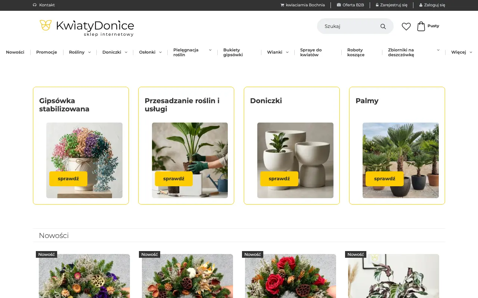Open the Promocje menu item
478x298 pixels.
click(x=47, y=52)
